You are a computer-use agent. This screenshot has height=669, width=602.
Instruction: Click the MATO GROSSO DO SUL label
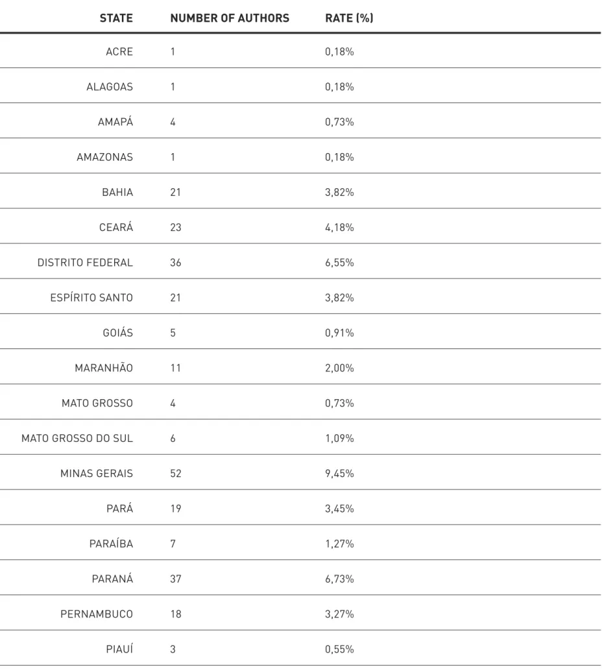pos(77,438)
